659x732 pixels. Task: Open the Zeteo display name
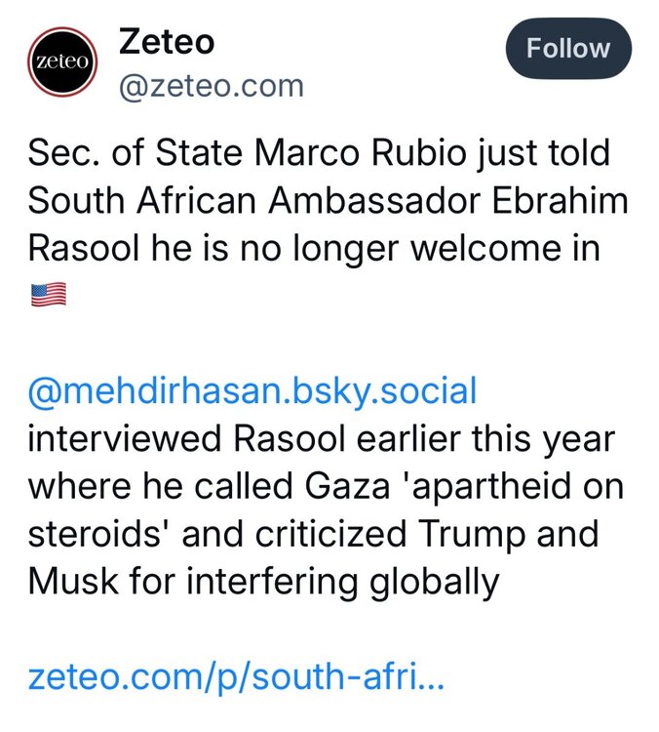click(166, 43)
